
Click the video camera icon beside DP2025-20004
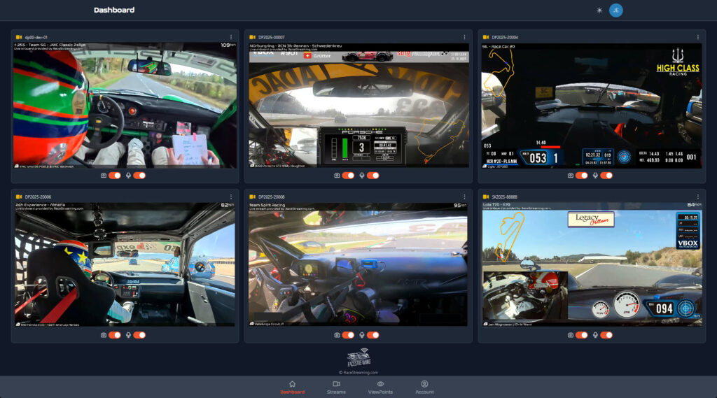click(x=486, y=37)
